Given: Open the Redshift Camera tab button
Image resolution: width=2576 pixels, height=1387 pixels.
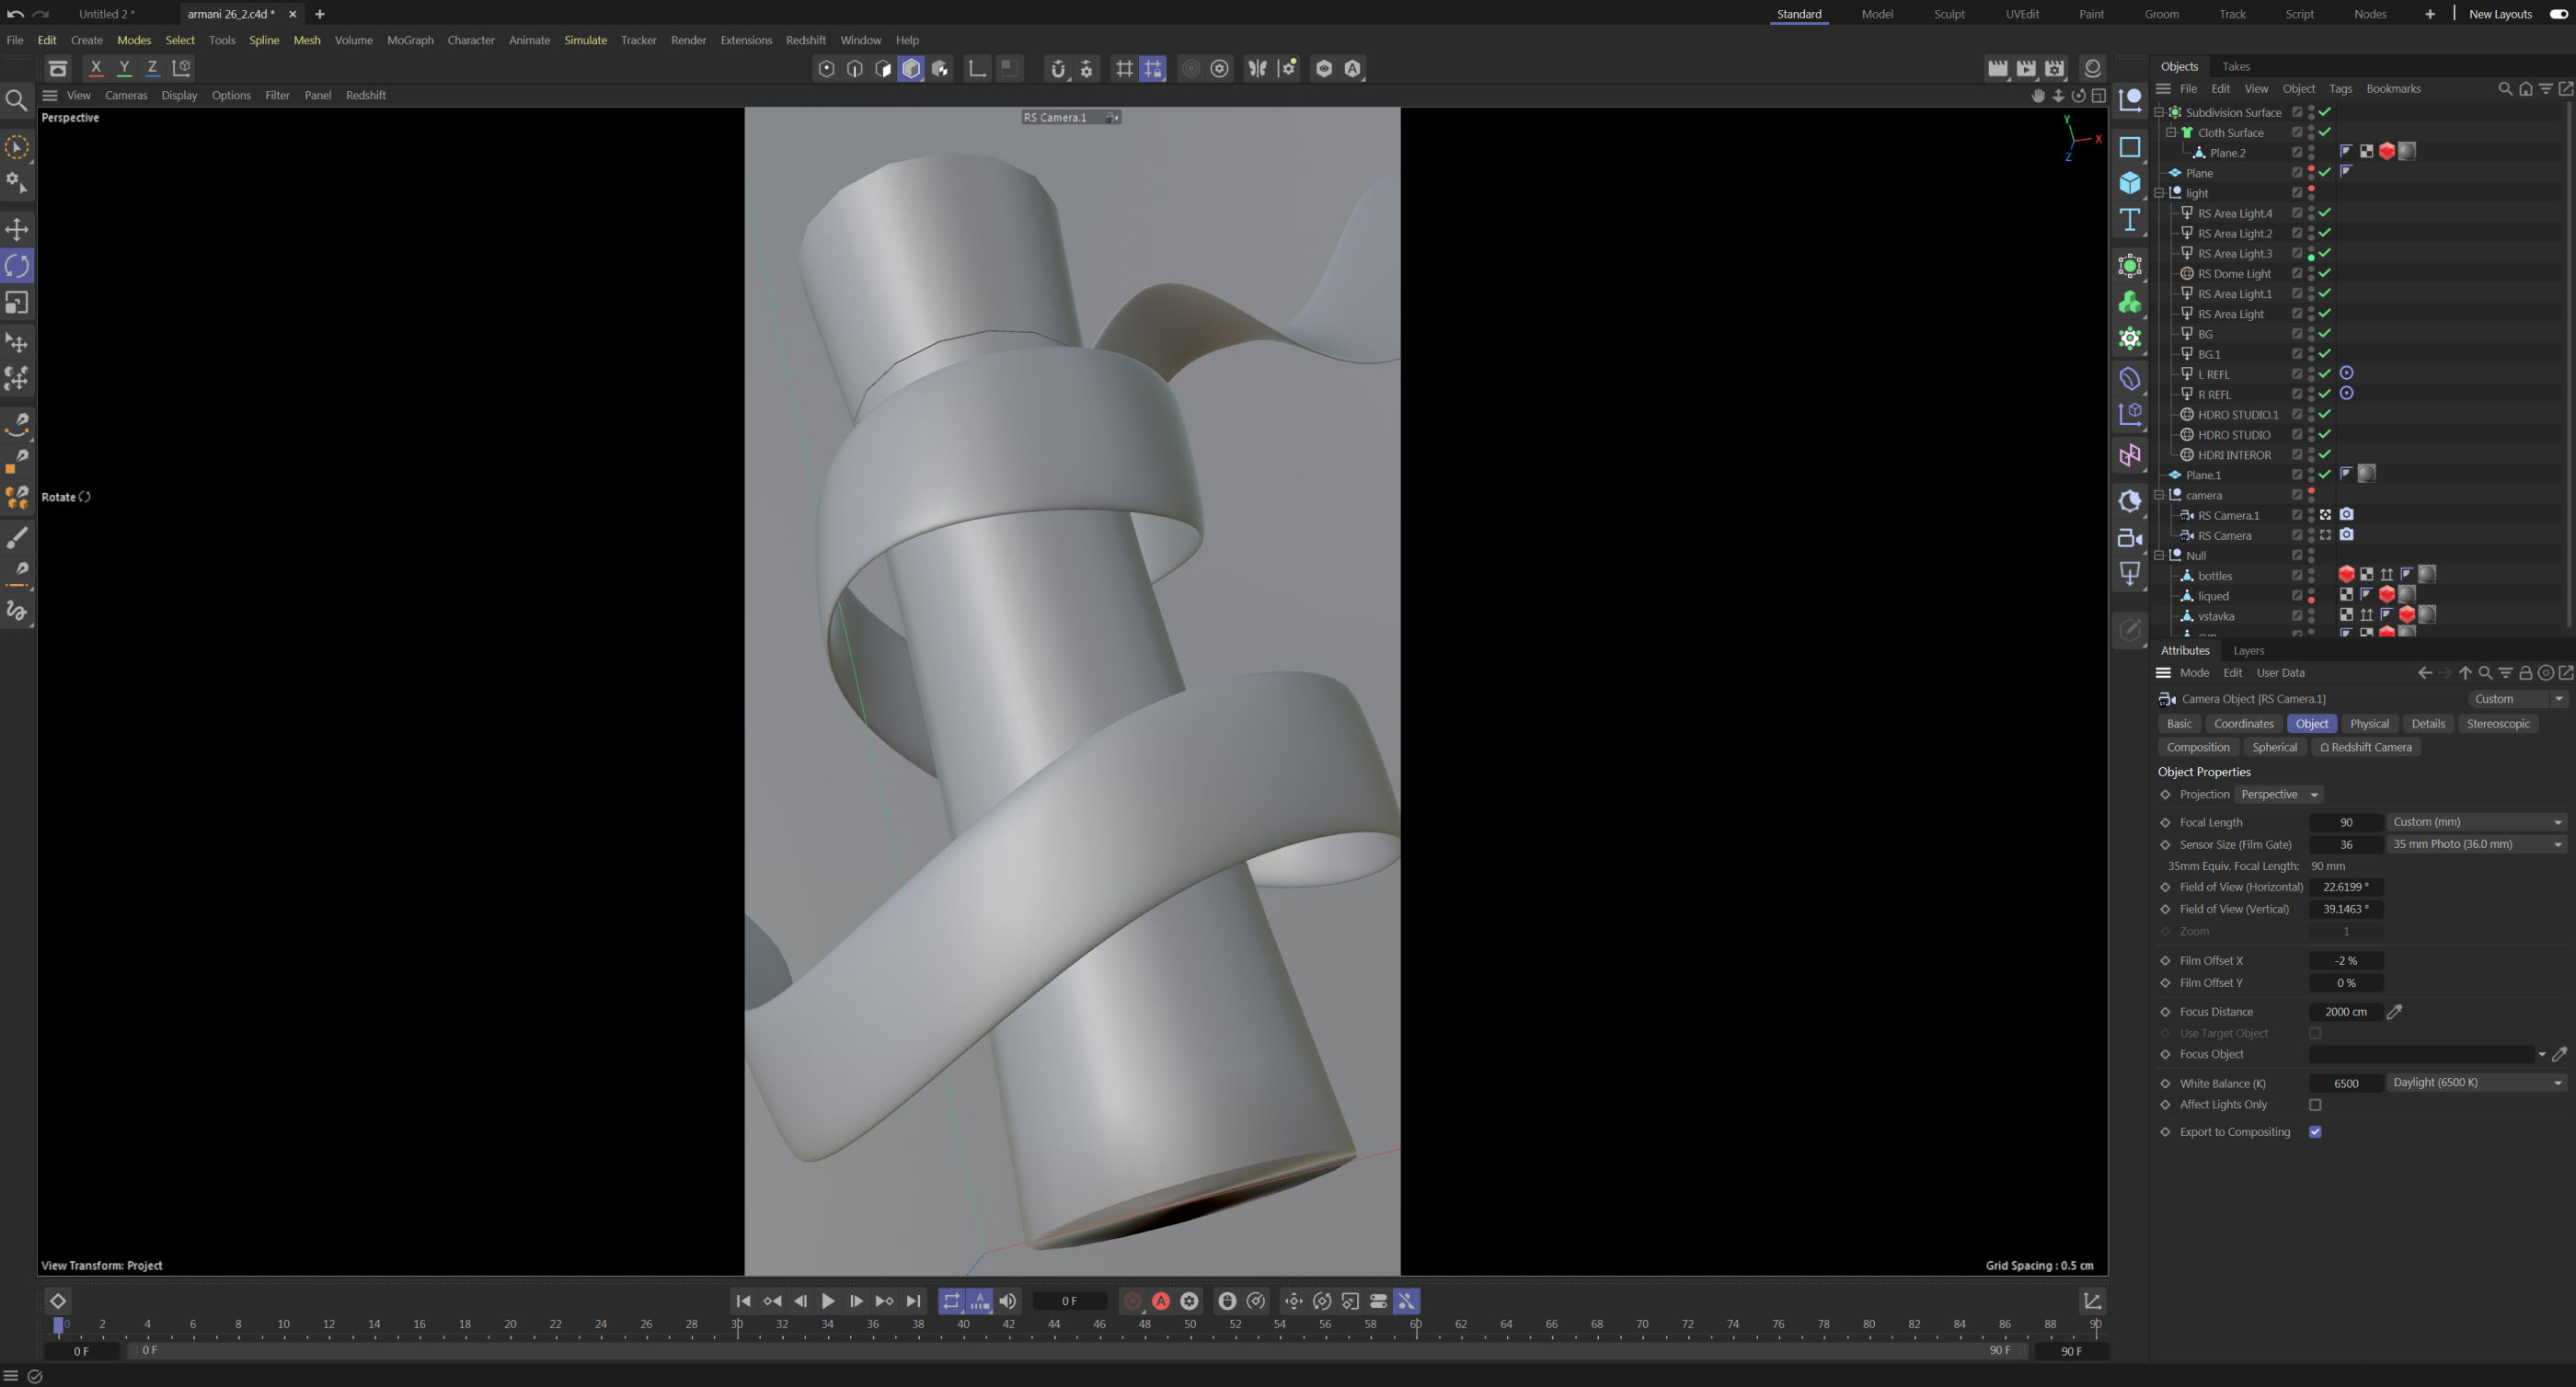Looking at the screenshot, I should (2365, 747).
